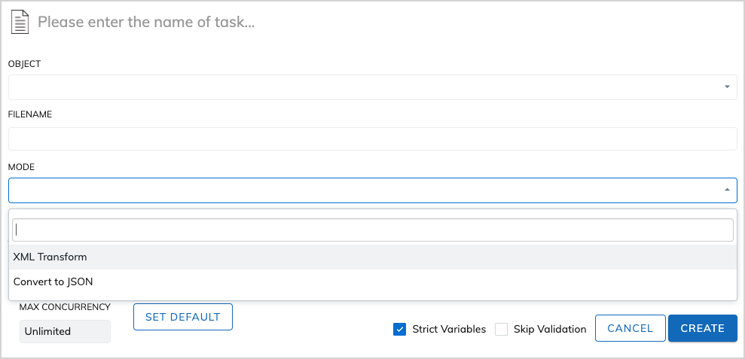Click the task document icon
This screenshot has height=359, width=745.
point(21,23)
